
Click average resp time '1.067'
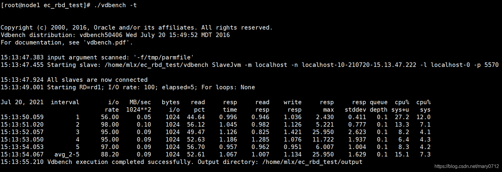228,154
